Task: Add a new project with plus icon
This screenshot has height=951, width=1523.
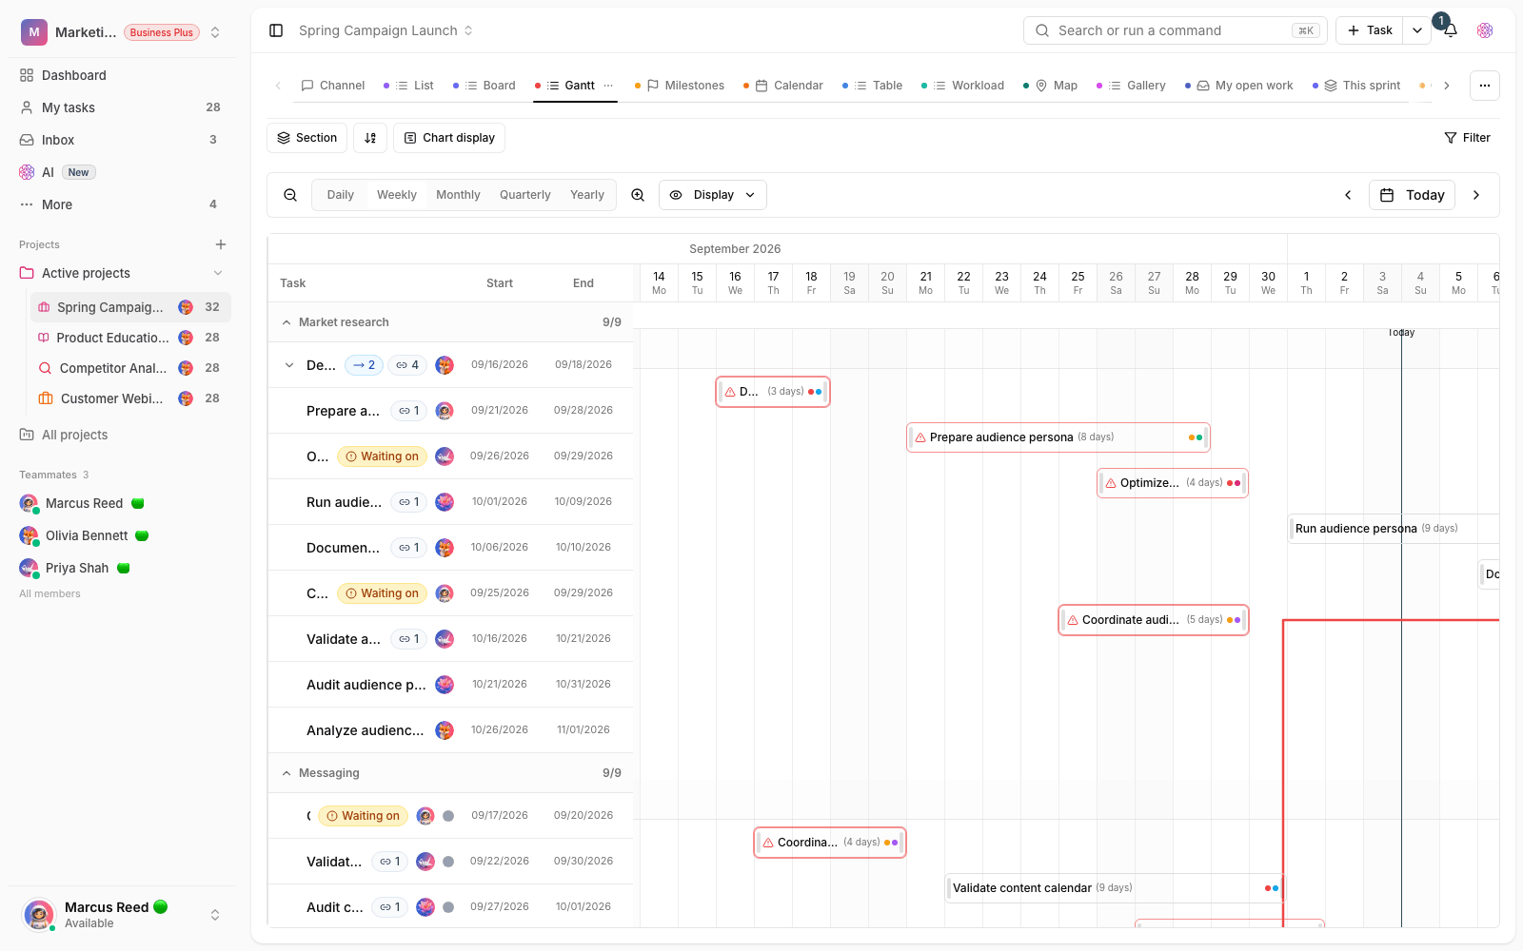Action: click(221, 244)
